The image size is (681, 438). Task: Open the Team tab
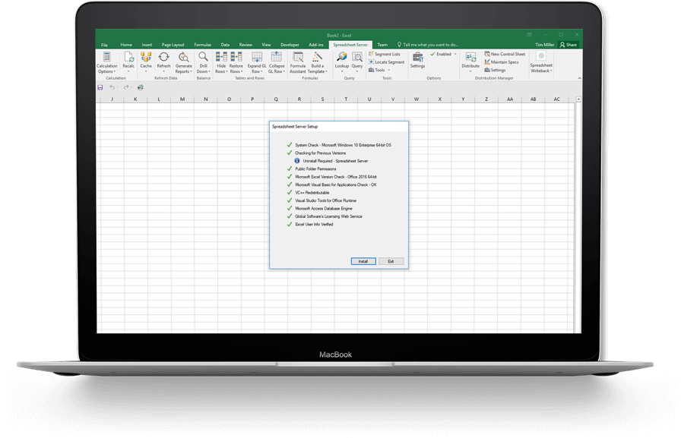(382, 45)
